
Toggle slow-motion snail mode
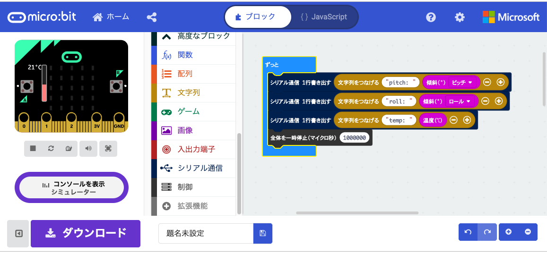(69, 148)
